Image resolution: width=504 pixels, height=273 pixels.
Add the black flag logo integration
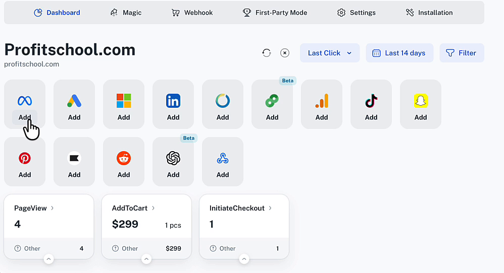point(74,175)
